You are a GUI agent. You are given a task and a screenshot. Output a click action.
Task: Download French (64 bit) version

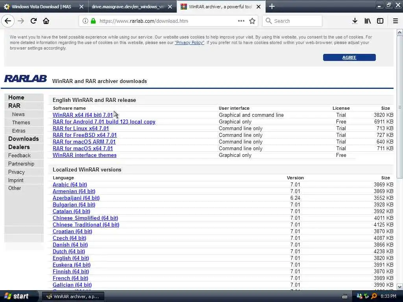(70, 278)
